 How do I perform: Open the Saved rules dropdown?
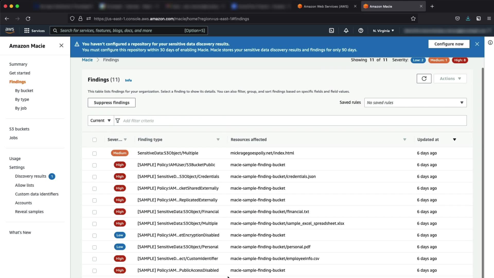[x=415, y=102]
